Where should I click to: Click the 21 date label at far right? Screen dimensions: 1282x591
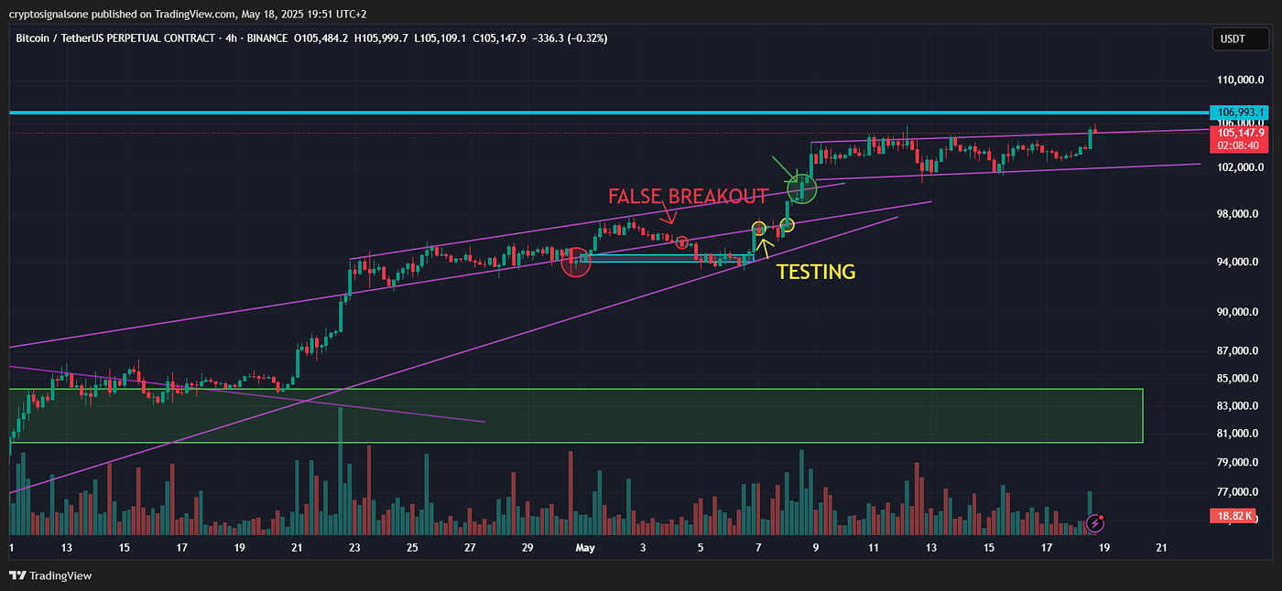[1162, 548]
